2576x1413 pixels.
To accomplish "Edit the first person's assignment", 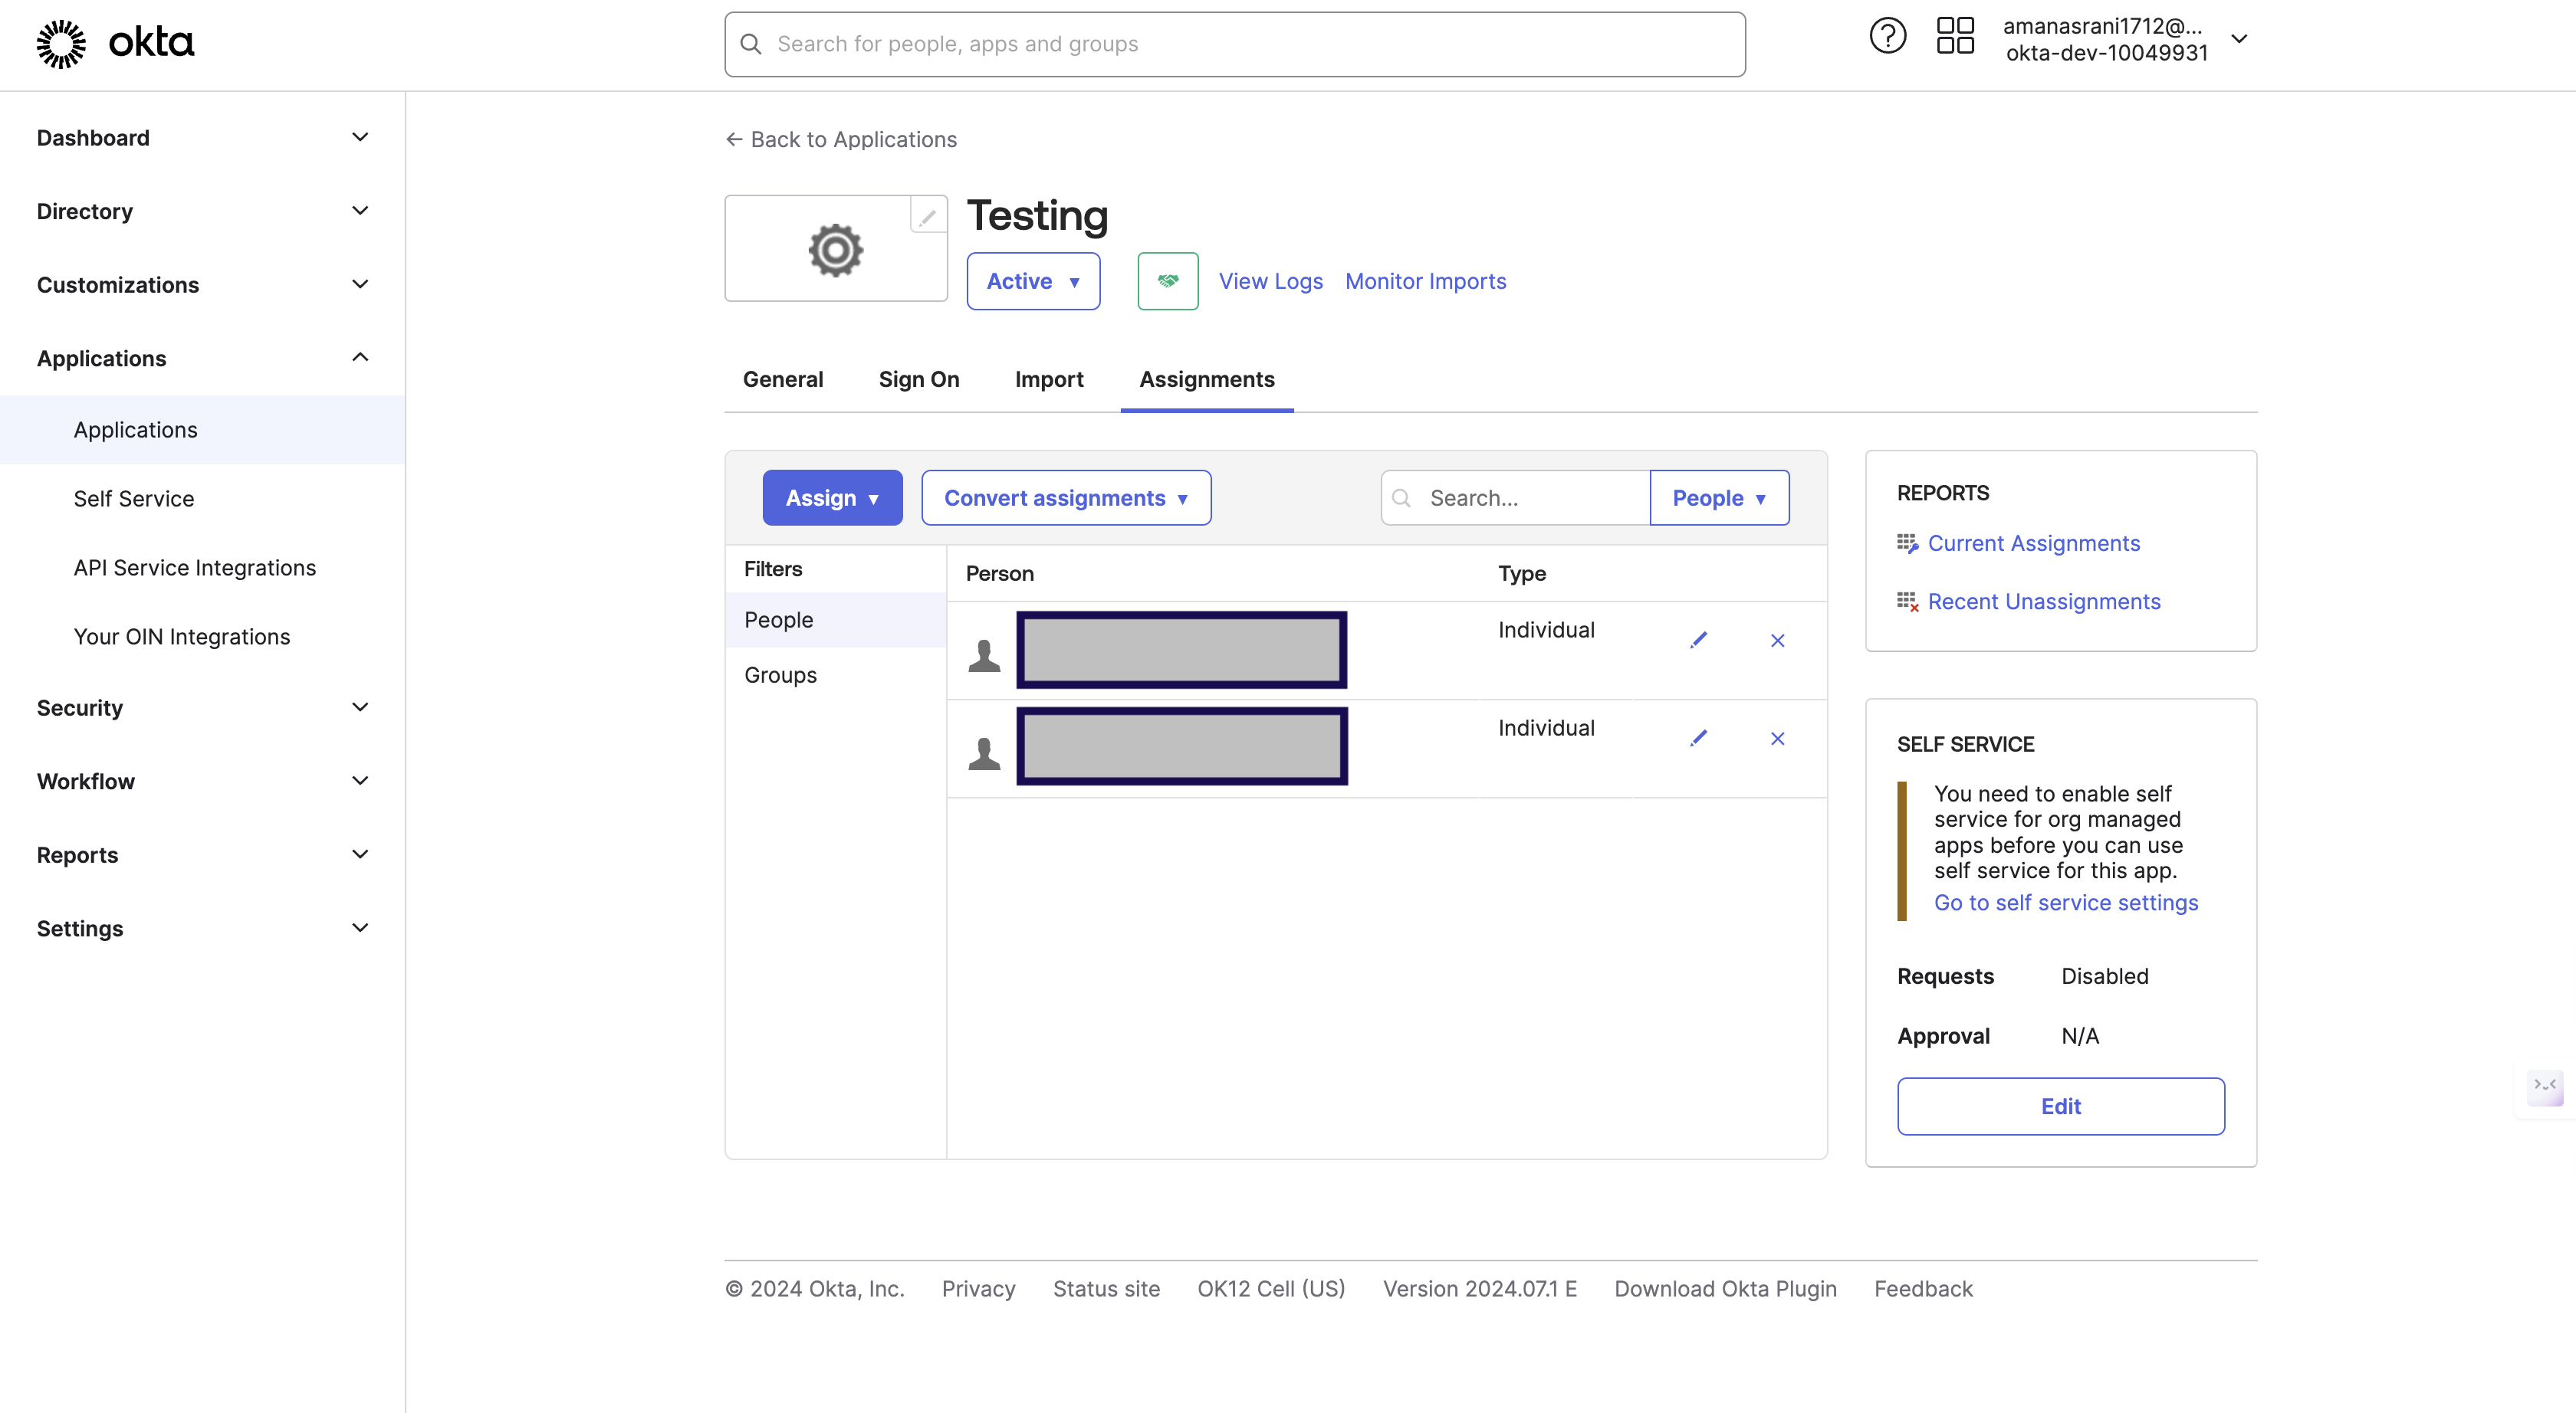I will click(x=1698, y=640).
